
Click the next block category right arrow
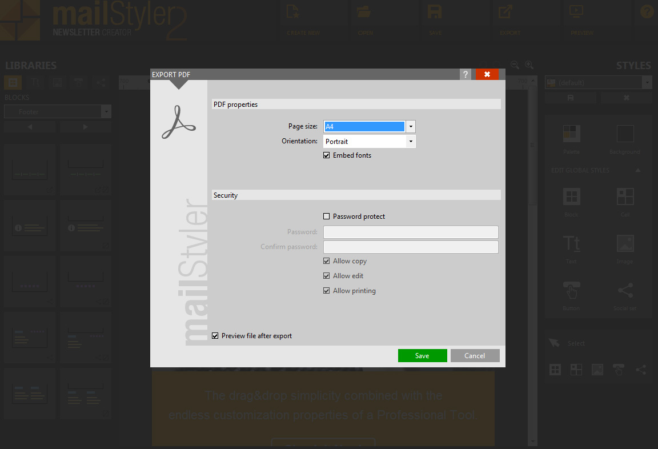tap(85, 127)
